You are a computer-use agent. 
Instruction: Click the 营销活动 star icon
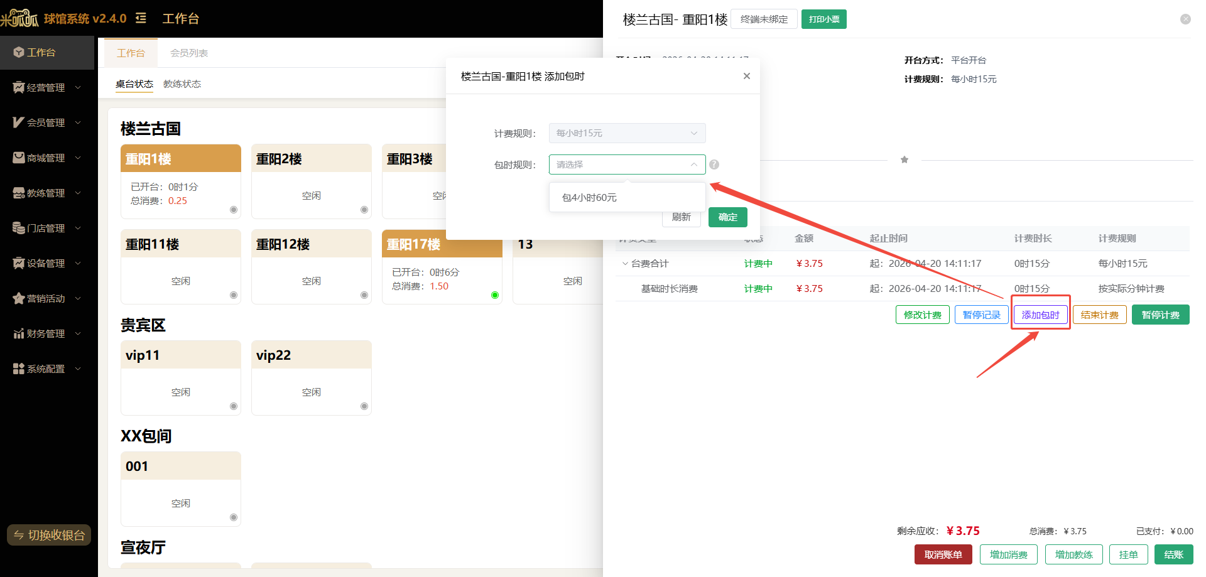coord(19,298)
